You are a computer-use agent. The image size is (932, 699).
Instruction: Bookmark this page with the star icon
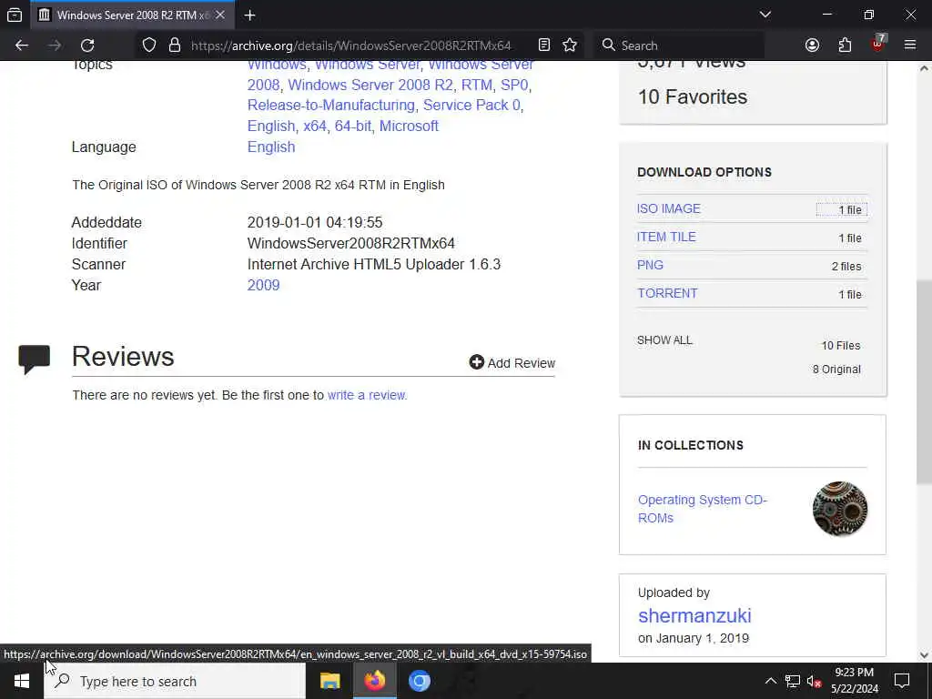570,46
